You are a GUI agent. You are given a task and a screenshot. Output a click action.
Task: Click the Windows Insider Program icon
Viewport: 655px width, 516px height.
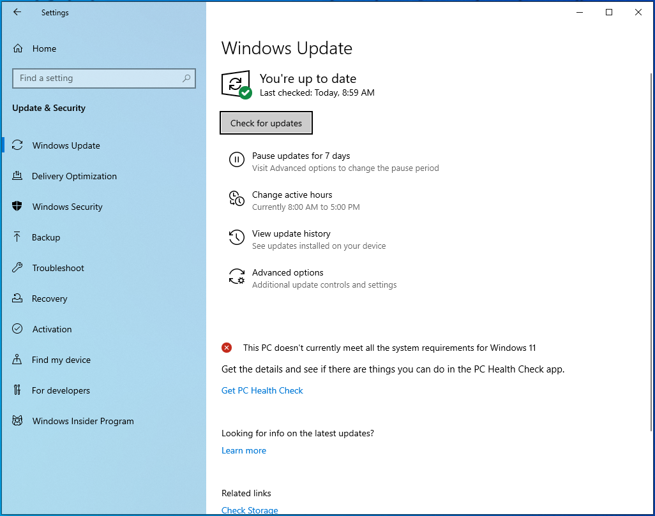click(19, 421)
